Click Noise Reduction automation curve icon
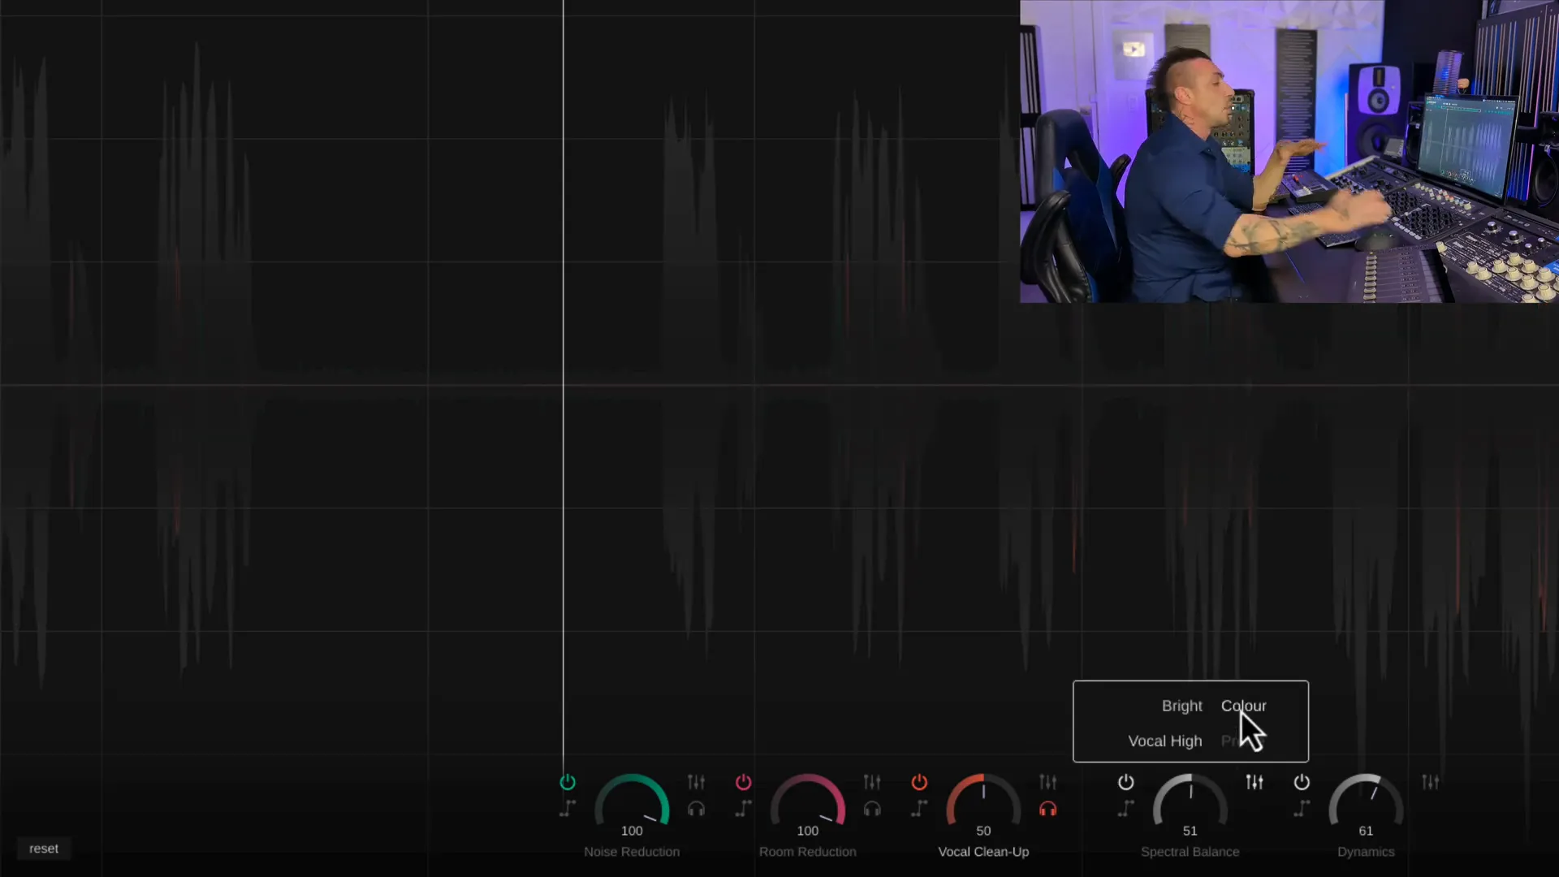The image size is (1559, 877). point(568,808)
